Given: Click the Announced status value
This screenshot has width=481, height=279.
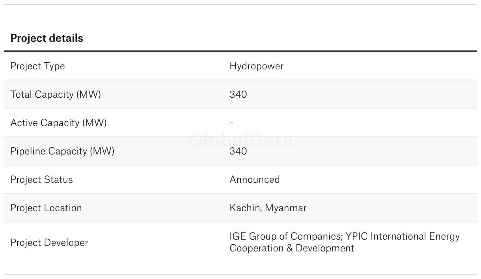Looking at the screenshot, I should (255, 180).
